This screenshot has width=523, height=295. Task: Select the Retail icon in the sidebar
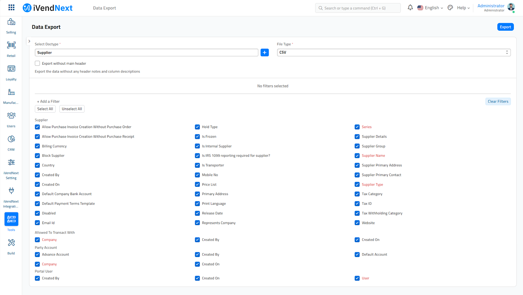pyautogui.click(x=11, y=49)
